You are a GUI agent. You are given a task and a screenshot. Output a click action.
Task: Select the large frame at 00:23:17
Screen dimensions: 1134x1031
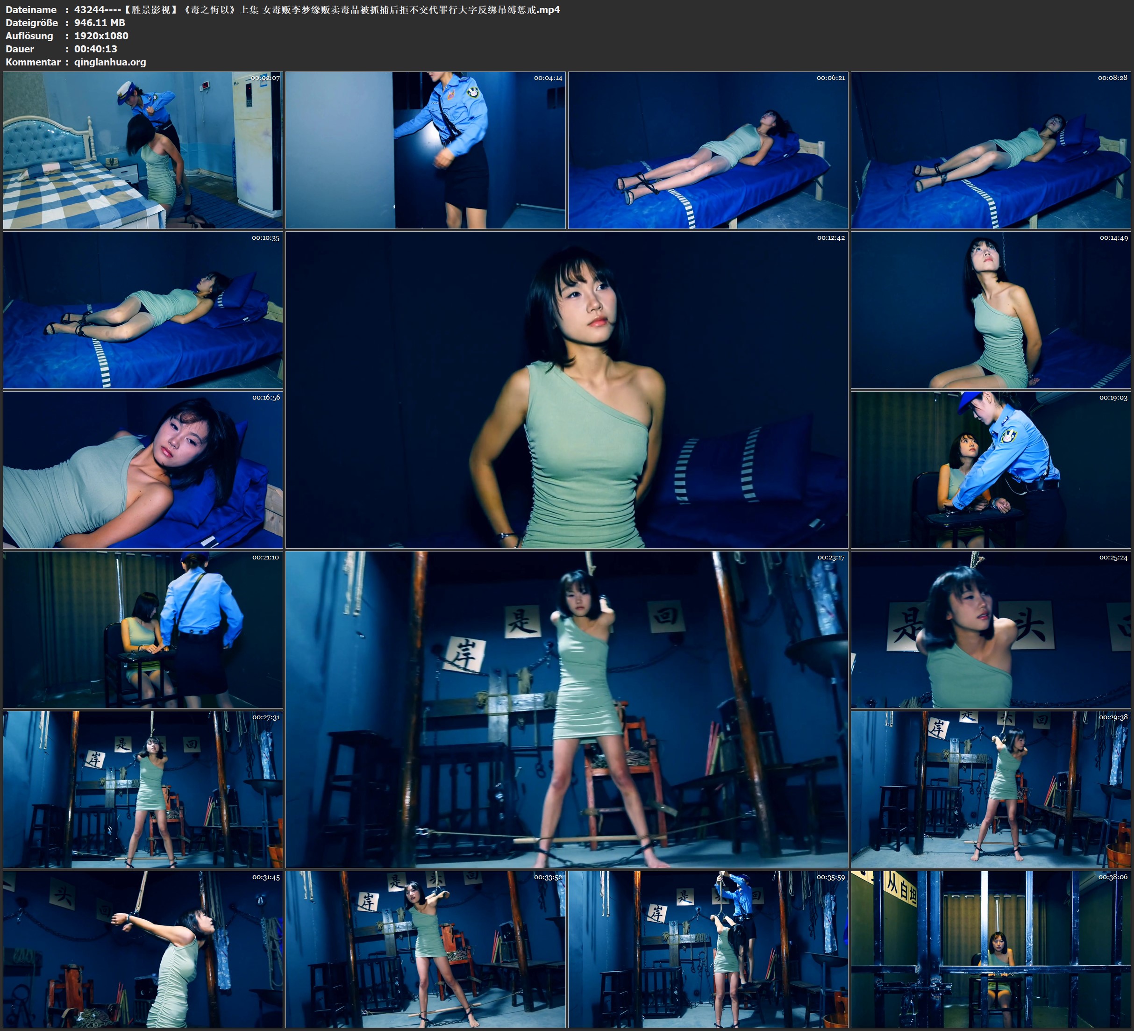(x=566, y=709)
